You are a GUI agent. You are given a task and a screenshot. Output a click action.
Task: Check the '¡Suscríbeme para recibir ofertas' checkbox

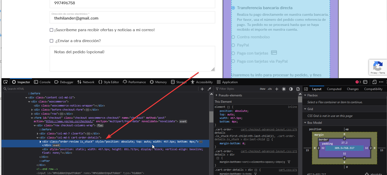pos(51,30)
